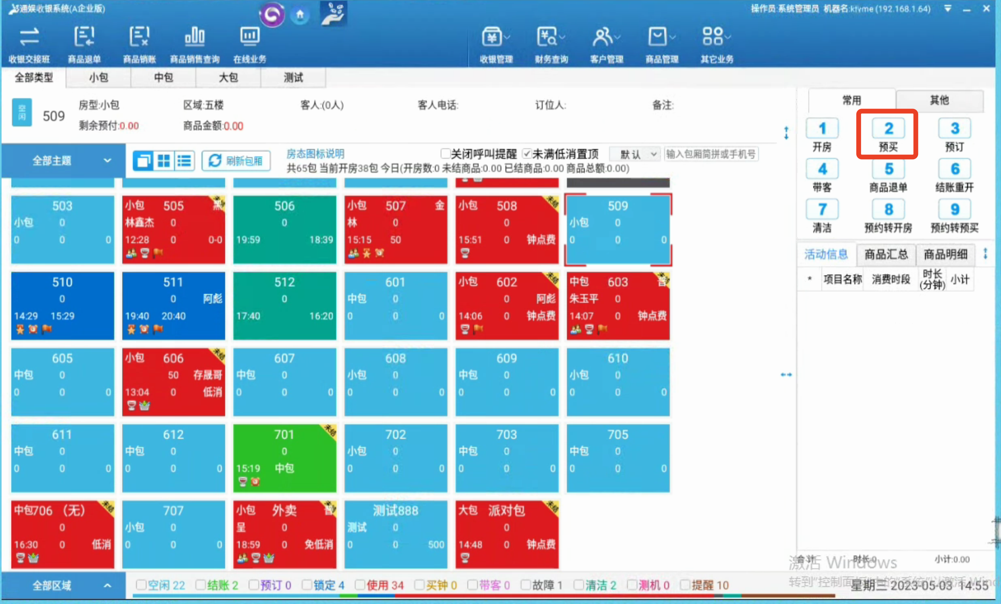The height and width of the screenshot is (604, 1001).
Task: Toggle the 关闭呼叫提醒 checkbox
Action: [445, 154]
